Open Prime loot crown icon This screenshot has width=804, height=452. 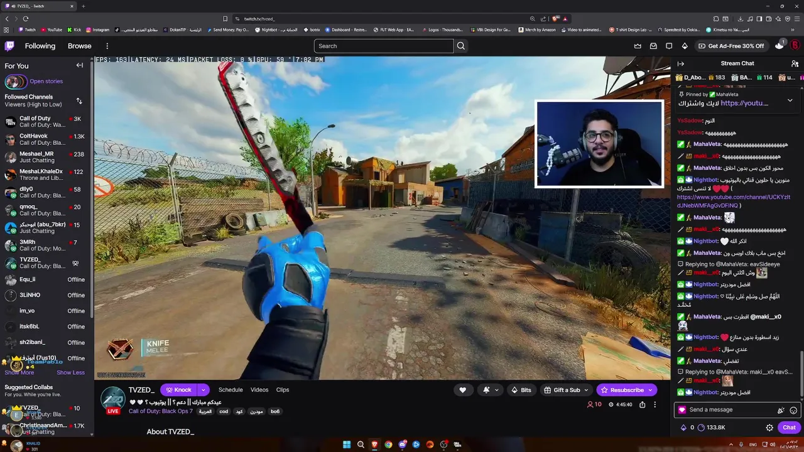coord(638,46)
